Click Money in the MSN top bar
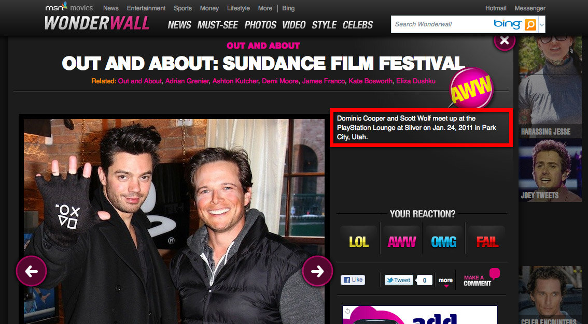This screenshot has width=588, height=324. coord(209,8)
